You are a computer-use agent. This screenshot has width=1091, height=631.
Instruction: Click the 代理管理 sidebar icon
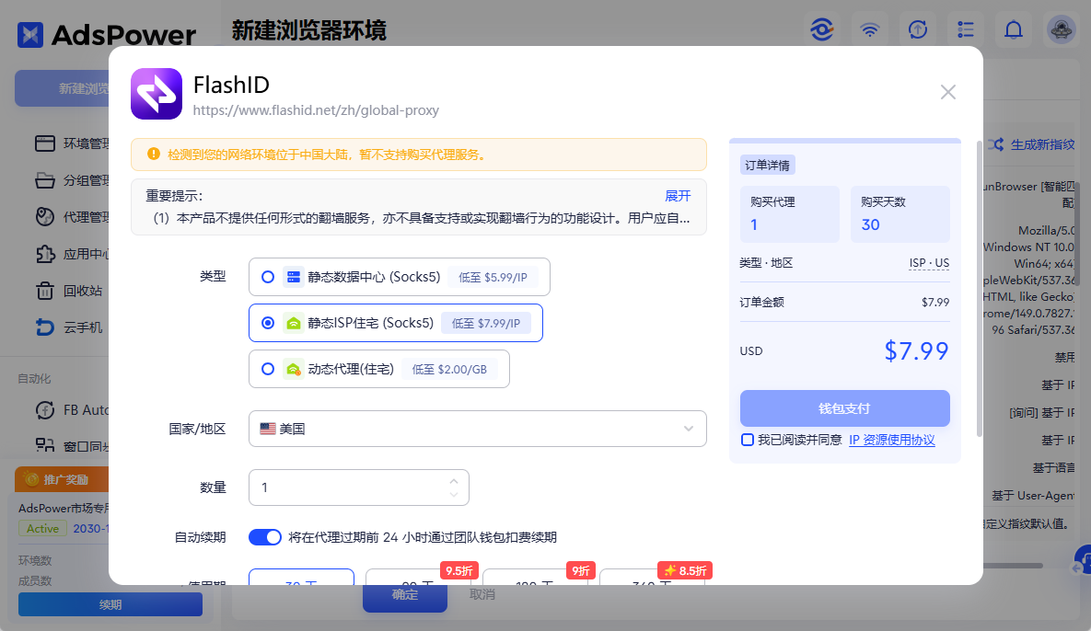click(45, 217)
